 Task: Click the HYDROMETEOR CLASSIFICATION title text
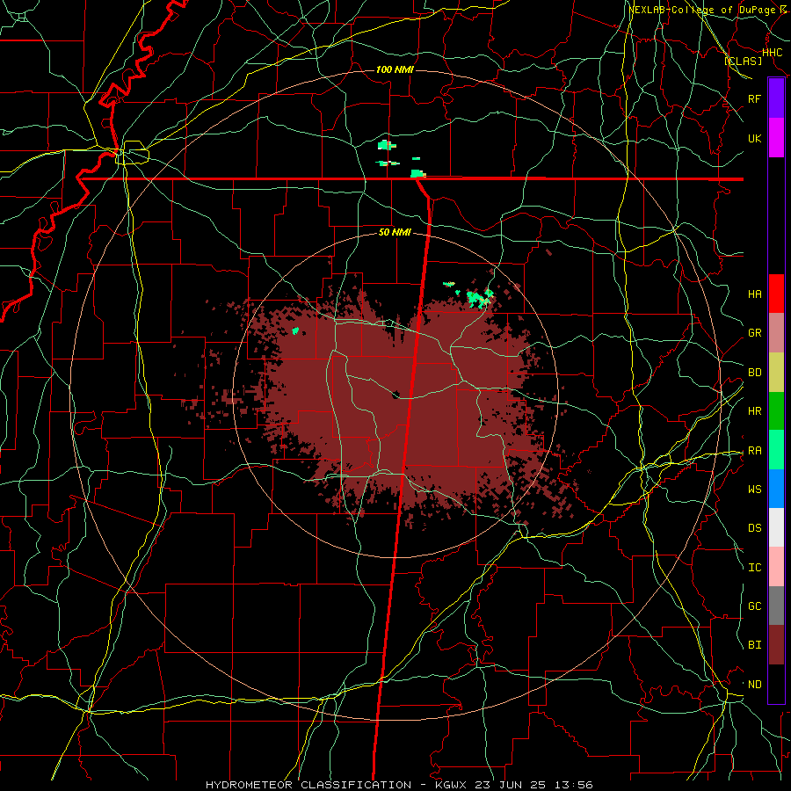tap(308, 785)
